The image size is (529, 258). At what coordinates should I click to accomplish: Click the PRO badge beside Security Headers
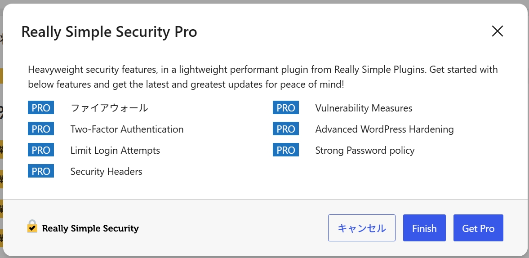pyautogui.click(x=41, y=171)
